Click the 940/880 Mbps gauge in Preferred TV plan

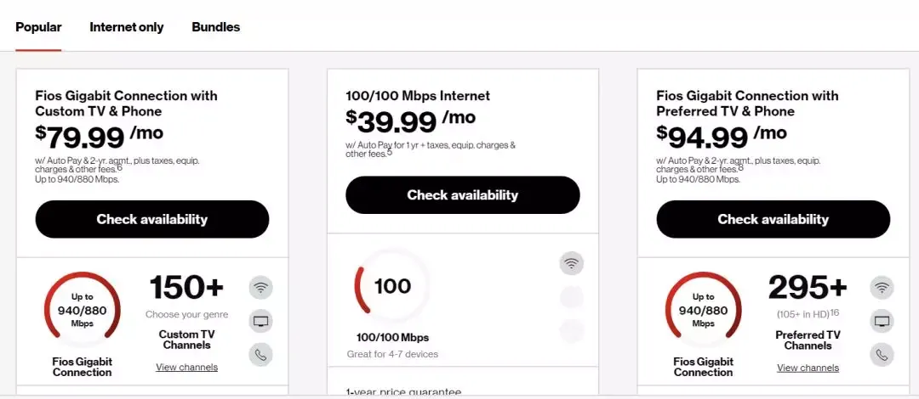[x=704, y=310]
